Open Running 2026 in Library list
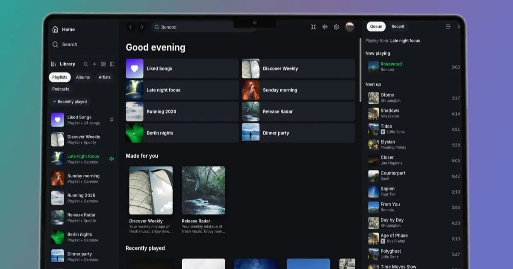 (x=83, y=198)
